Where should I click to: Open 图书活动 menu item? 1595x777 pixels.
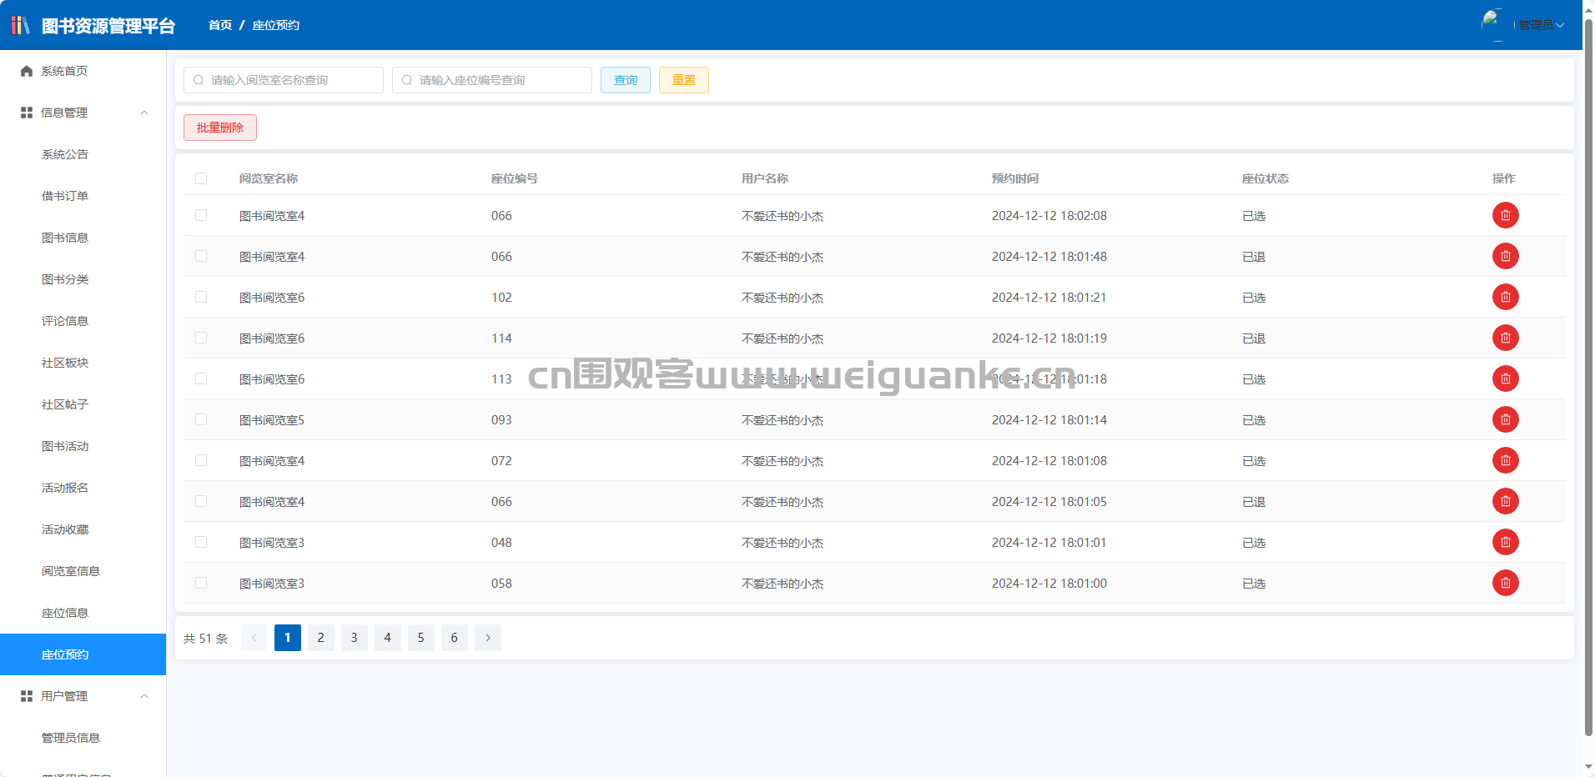click(83, 446)
